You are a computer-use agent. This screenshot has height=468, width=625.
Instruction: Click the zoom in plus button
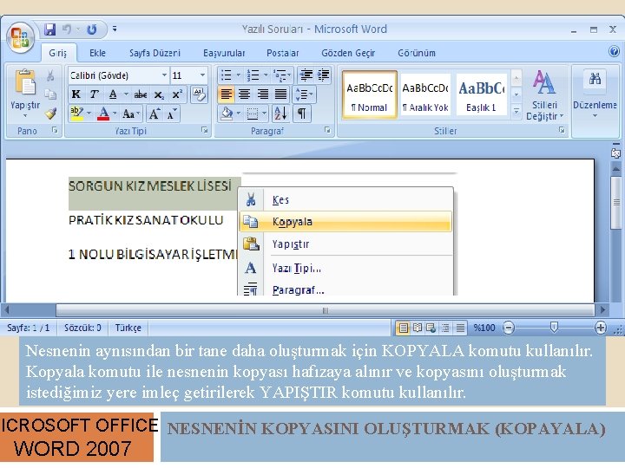click(601, 328)
